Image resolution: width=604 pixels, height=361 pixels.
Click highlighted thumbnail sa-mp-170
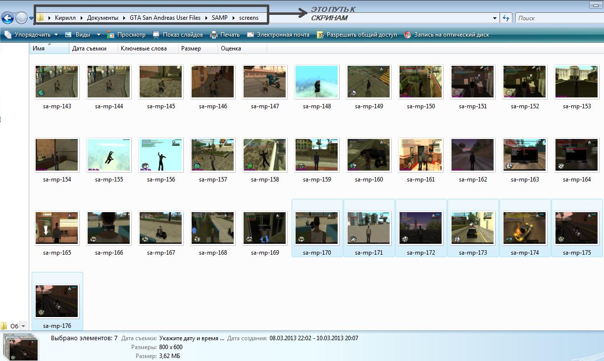tap(317, 228)
